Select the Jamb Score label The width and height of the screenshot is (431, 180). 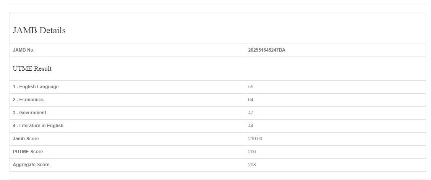click(26, 139)
